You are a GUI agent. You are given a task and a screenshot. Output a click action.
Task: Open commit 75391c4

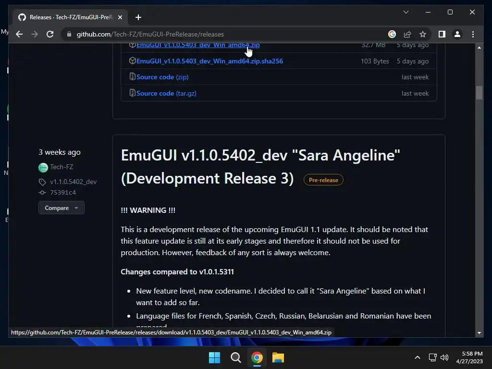[63, 192]
